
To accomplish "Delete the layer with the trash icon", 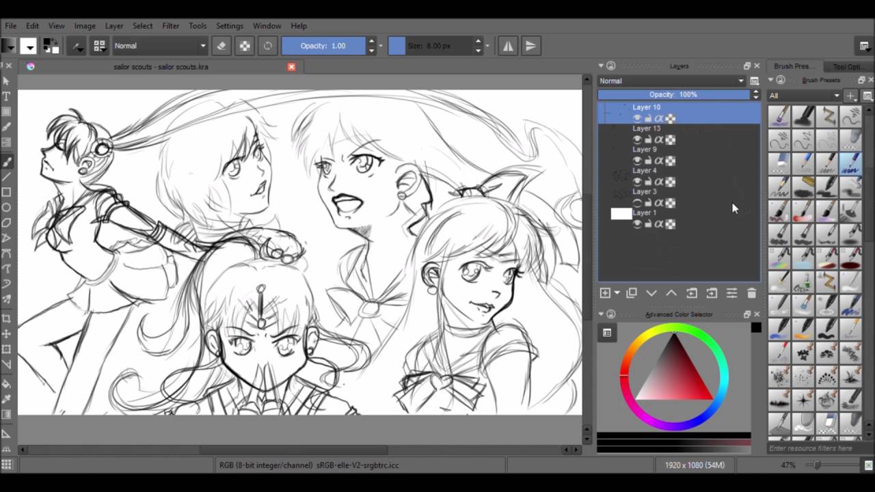I will pyautogui.click(x=751, y=293).
